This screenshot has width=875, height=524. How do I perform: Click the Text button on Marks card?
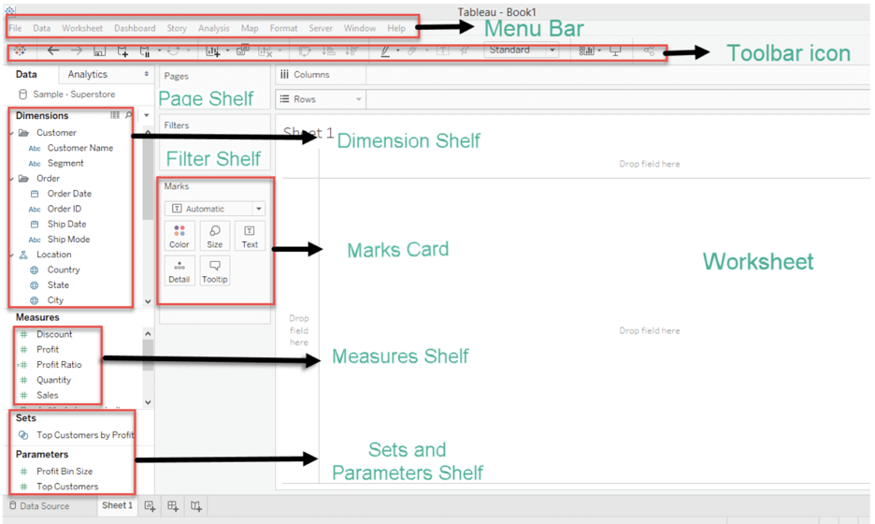(250, 236)
